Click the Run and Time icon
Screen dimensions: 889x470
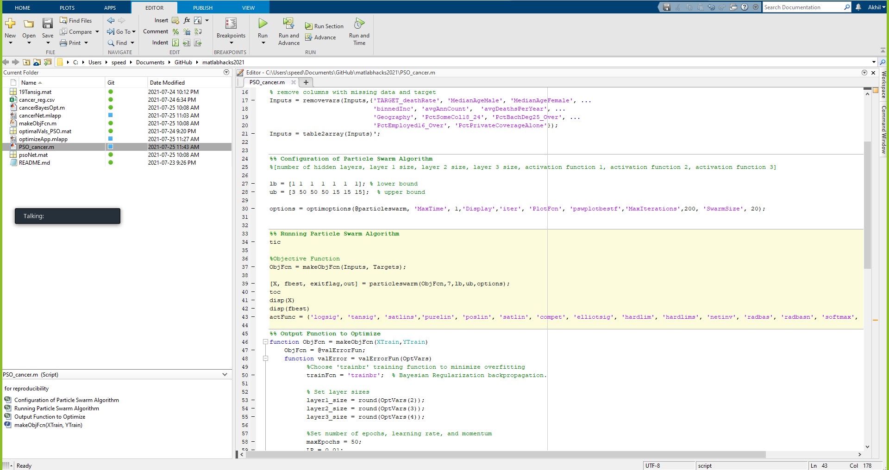[x=359, y=24]
